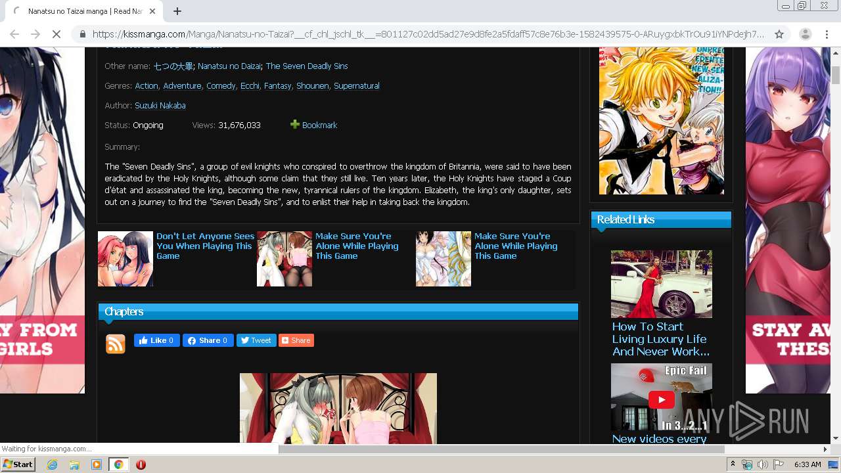
Task: Open a new browser tab
Action: 177,11
